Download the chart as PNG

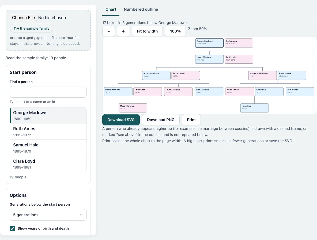click(x=161, y=120)
